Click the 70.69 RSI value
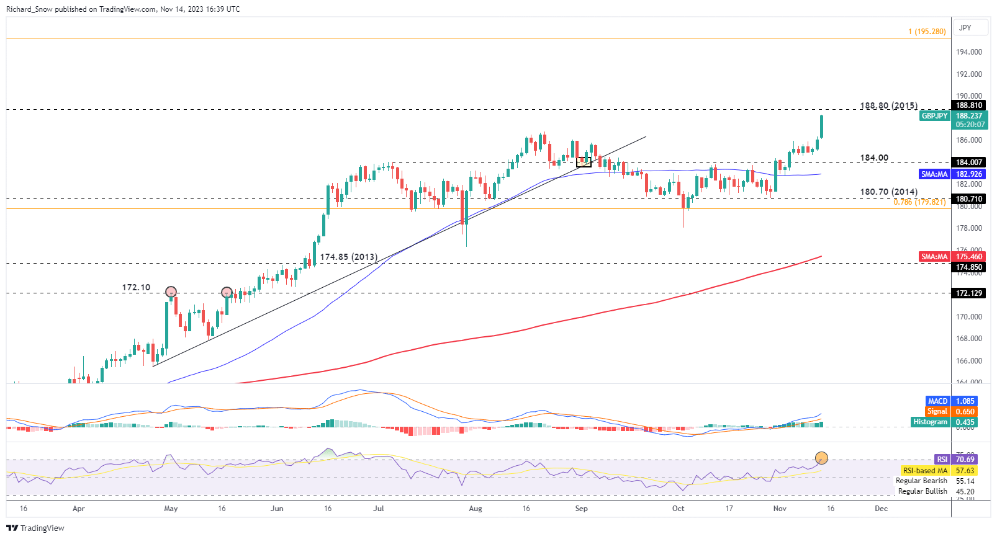The height and width of the screenshot is (539, 997). (x=965, y=460)
